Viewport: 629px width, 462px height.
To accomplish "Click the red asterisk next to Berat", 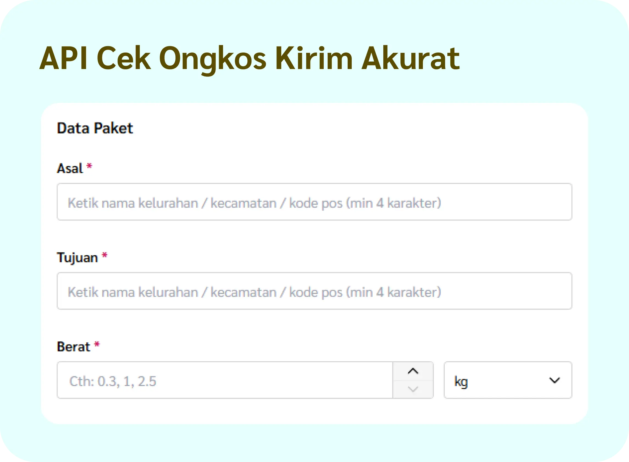I will [97, 345].
